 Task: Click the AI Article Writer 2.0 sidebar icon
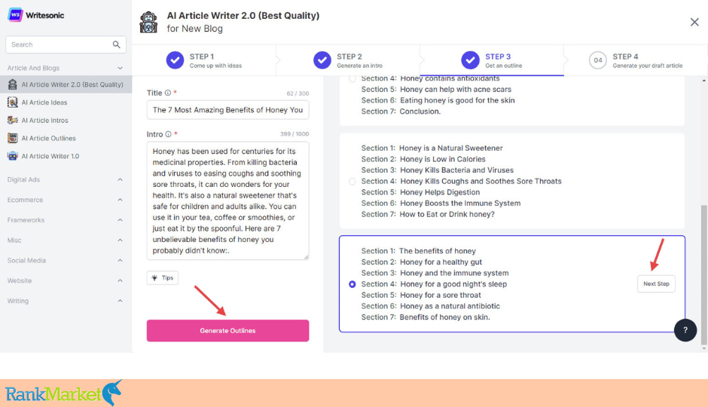click(12, 84)
